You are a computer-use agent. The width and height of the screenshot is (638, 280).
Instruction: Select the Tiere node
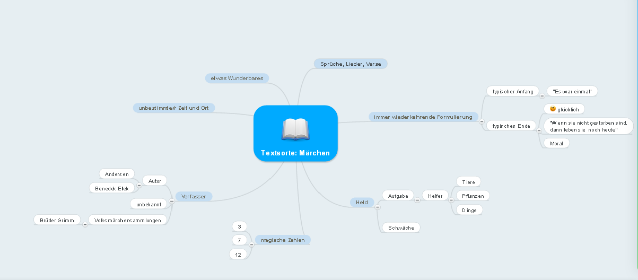pos(468,182)
